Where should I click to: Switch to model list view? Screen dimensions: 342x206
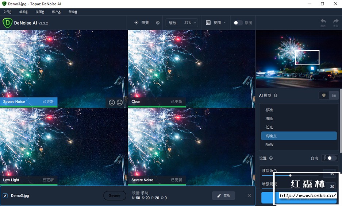334,95
